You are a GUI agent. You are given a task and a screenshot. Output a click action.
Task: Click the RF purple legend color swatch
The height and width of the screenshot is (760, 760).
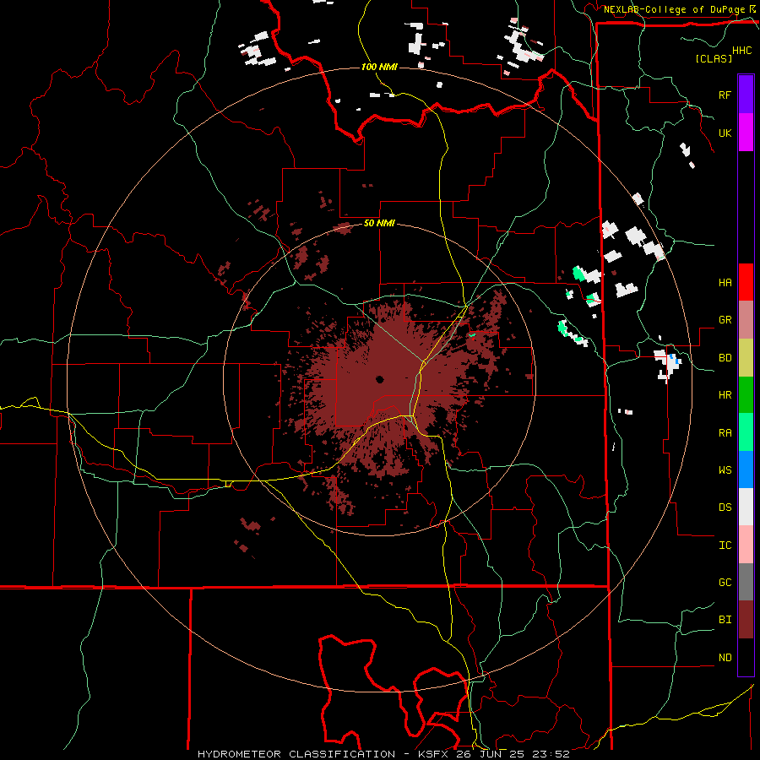coord(746,95)
